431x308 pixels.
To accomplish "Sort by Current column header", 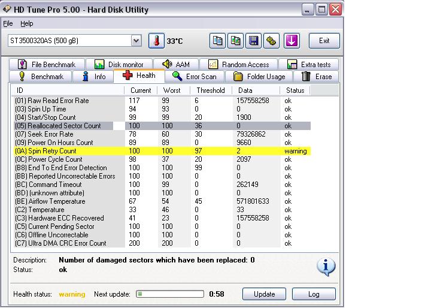I will tap(141, 90).
